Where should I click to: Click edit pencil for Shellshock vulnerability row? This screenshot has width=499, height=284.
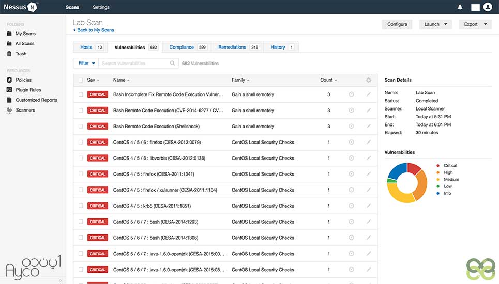pos(369,126)
